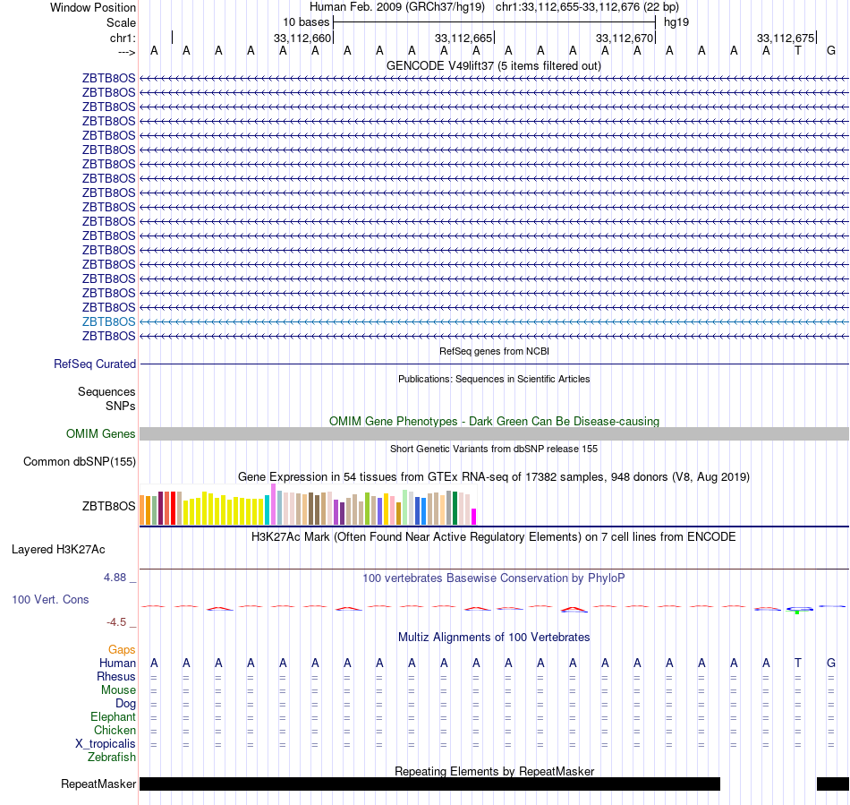Click the GENCODE V49lift37 track title
850x805 pixels.
(493, 65)
